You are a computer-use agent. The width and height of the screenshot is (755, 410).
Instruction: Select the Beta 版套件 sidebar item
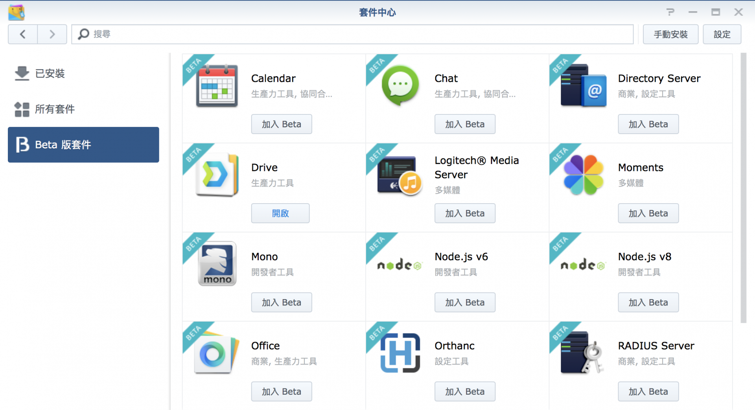pos(83,145)
